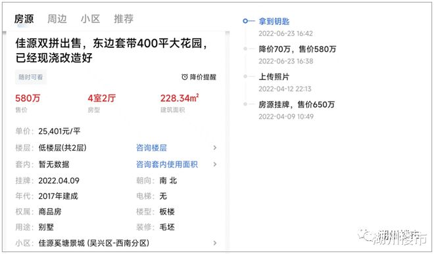Image resolution: width=434 pixels, height=254 pixels.
Task: Open the 小区 tab
Action: pos(90,19)
